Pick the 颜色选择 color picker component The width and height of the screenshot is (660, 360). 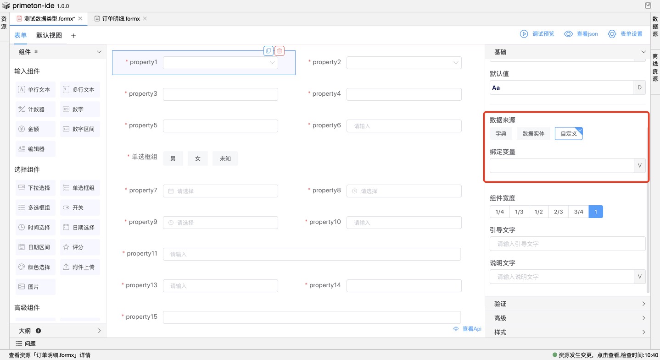[x=35, y=267]
